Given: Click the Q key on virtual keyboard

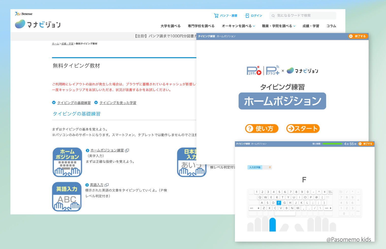Looking at the screenshot, I should pos(260,197).
